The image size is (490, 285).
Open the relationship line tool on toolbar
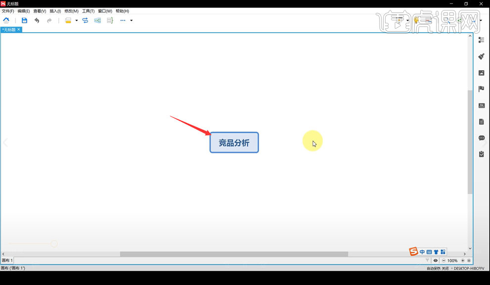pyautogui.click(x=85, y=20)
